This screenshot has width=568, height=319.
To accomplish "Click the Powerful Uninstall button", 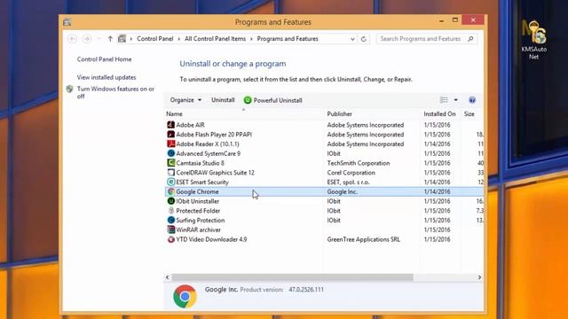I will click(x=273, y=100).
